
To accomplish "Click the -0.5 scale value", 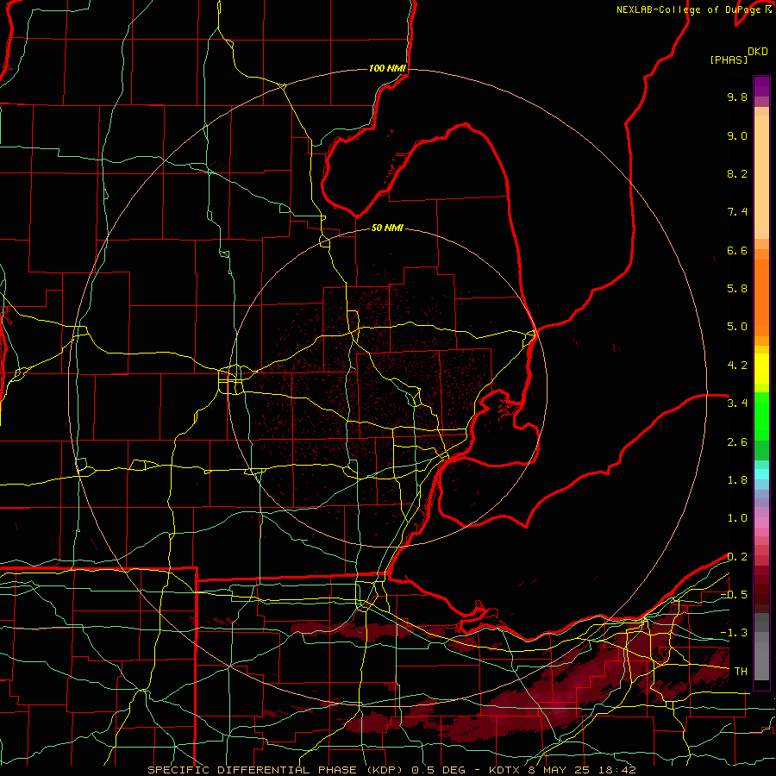I will 734,595.
